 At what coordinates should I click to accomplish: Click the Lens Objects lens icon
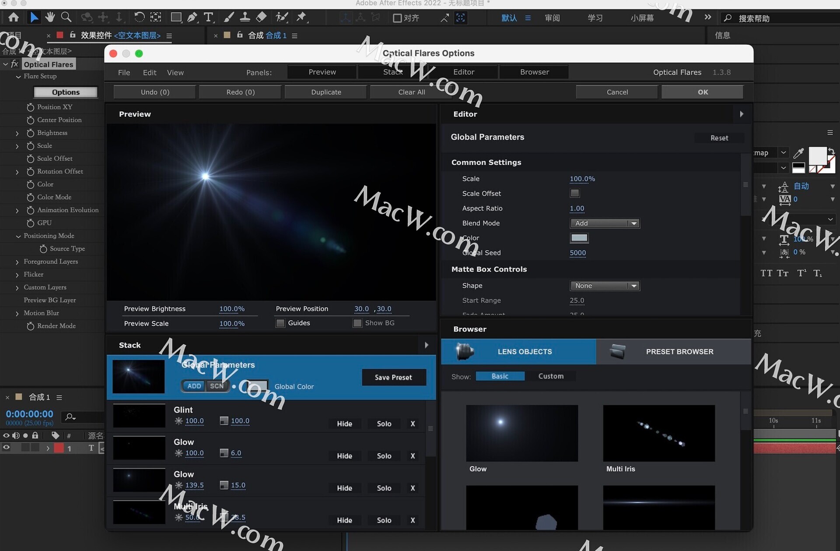click(464, 351)
